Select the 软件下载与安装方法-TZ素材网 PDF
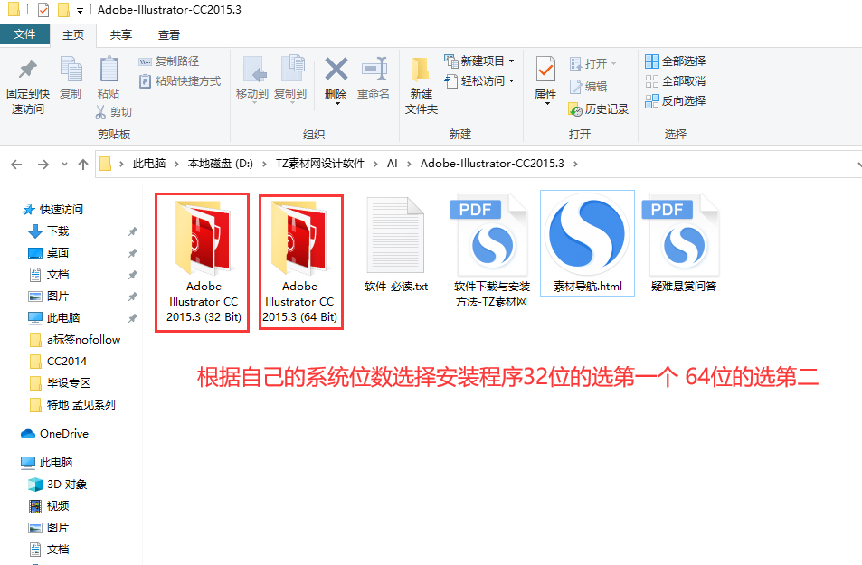The image size is (862, 565). pos(491,250)
